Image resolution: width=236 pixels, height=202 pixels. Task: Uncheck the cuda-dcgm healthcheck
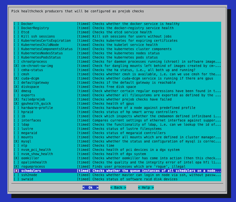(x=16, y=78)
